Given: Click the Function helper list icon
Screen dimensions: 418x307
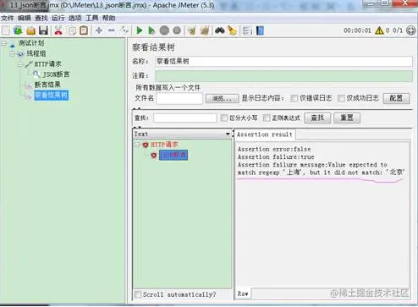Looking at the screenshot, I should tap(246, 30).
